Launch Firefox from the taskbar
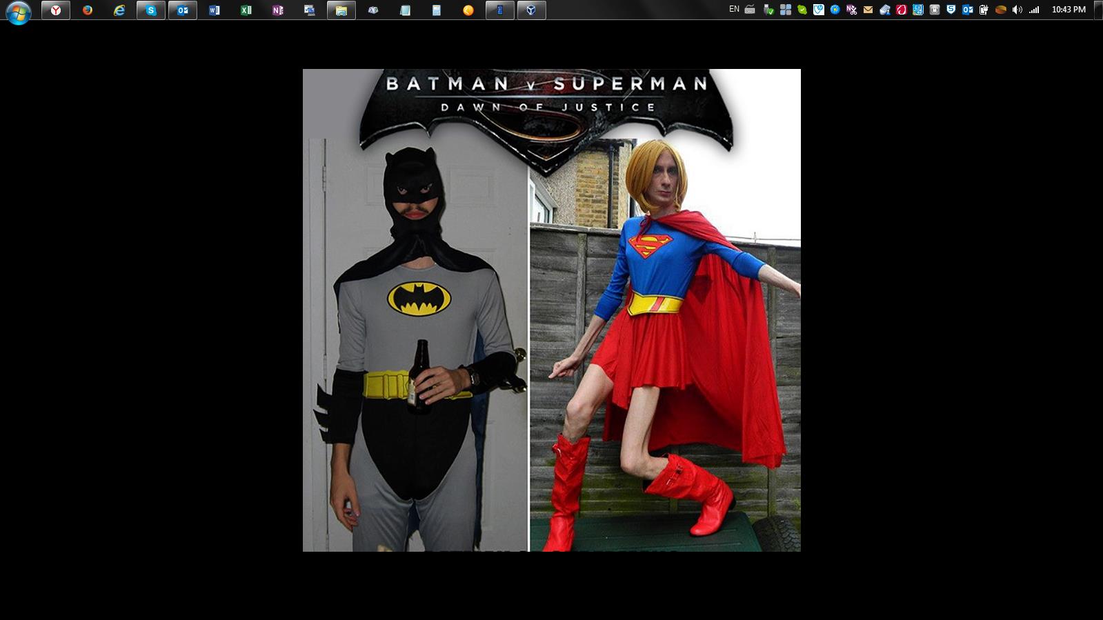This screenshot has width=1103, height=620. pos(88,10)
